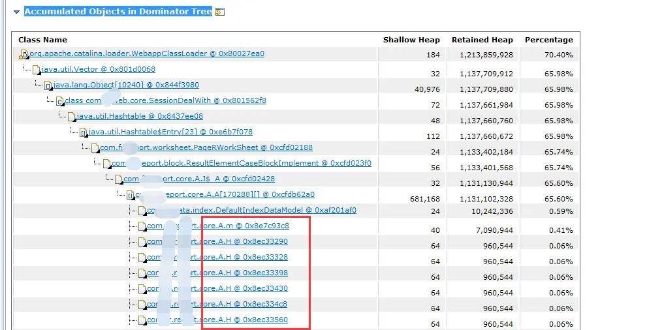Open WebappClassLoader @ 0x80027ea0 link
Image resolution: width=647 pixels, height=330 pixels.
click(147, 53)
